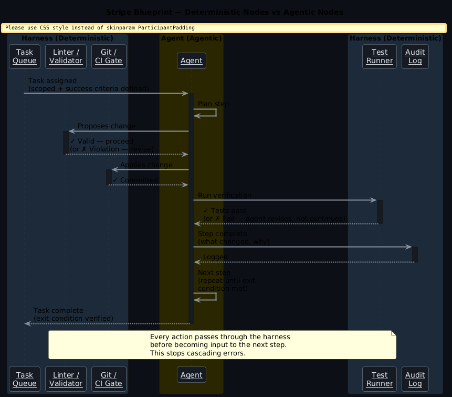Screen dimensions: 452x397
Task: Select the header-row Linter / Validator participant box
Action: coord(66,56)
